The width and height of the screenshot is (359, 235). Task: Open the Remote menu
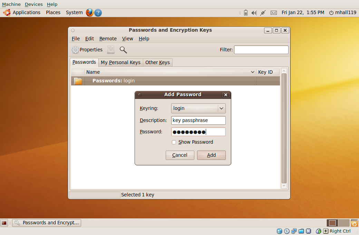108,39
